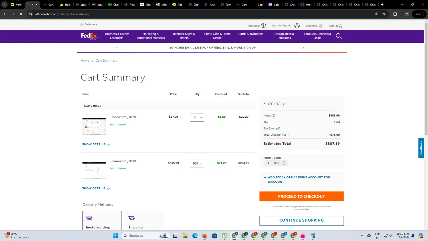
Task: Open the Windows Start menu
Action: [116, 236]
